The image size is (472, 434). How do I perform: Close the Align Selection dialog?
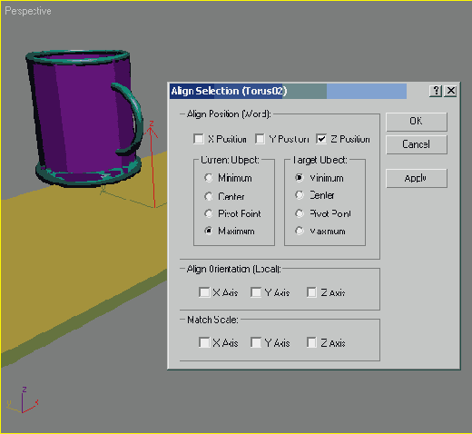click(451, 91)
